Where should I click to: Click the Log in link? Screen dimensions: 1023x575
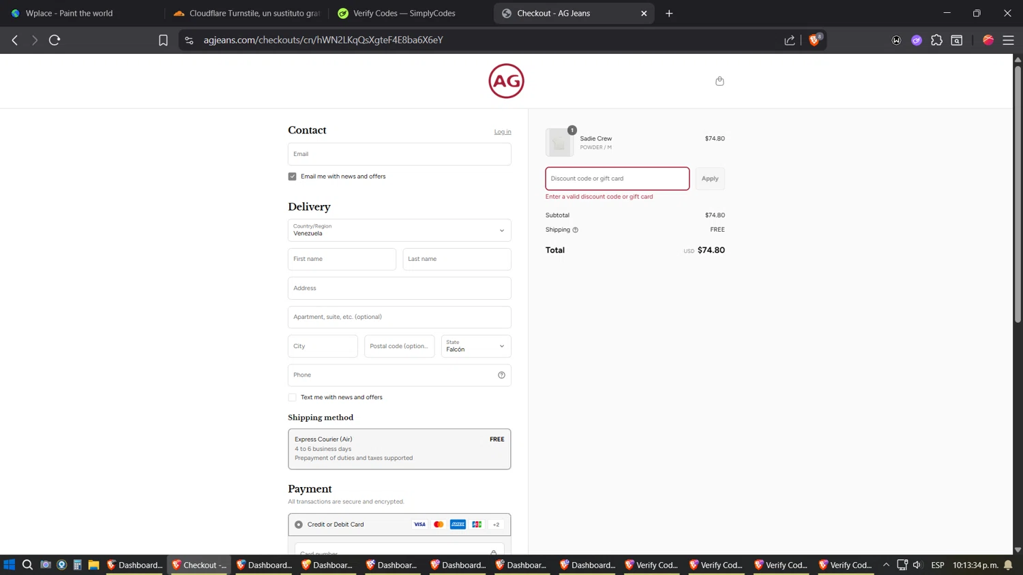coord(503,132)
